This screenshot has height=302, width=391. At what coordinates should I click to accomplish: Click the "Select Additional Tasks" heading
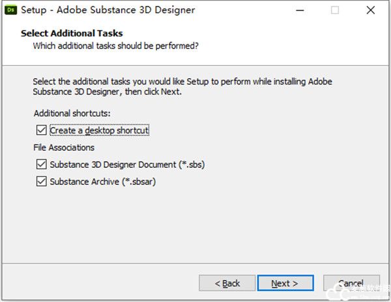[x=72, y=33]
